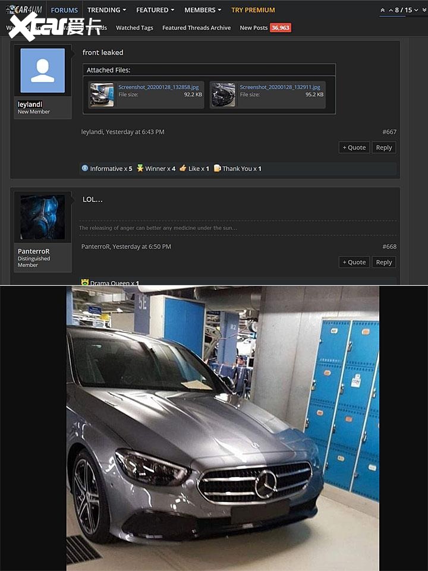Click Reply on post #667
The width and height of the screenshot is (428, 571).
(x=384, y=147)
